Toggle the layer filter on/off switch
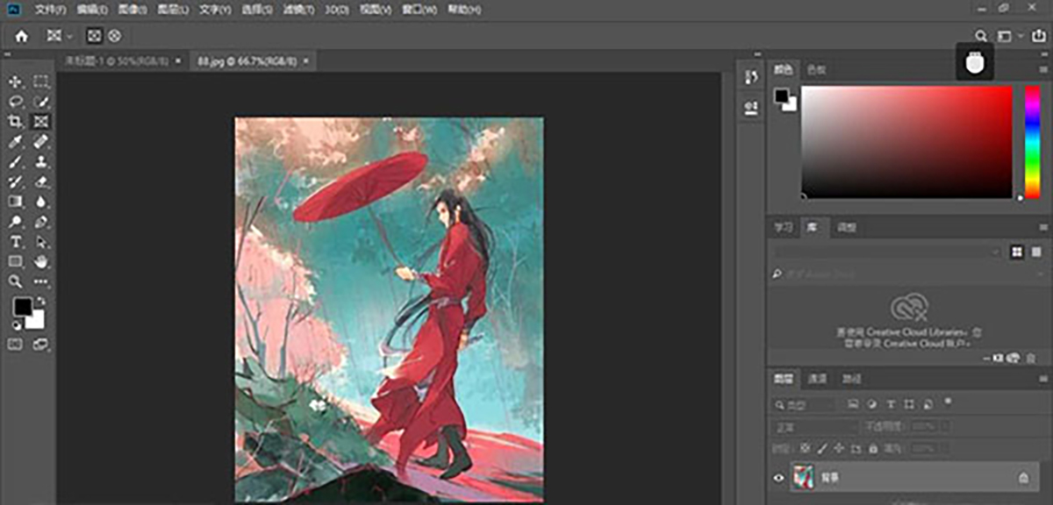 947,402
